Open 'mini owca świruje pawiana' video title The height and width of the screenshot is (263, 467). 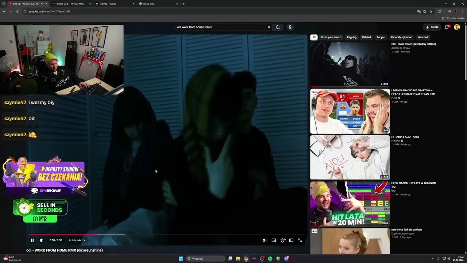406,230
